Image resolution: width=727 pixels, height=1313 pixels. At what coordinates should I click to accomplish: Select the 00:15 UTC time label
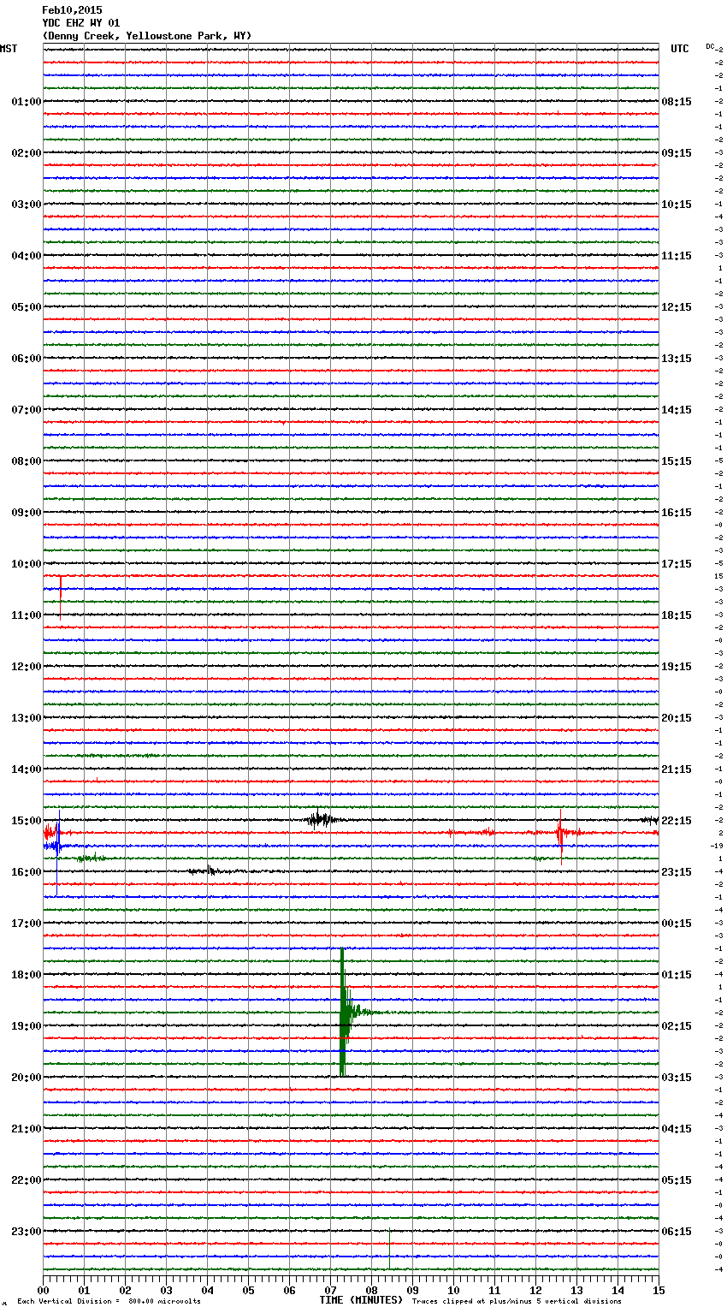pos(677,924)
